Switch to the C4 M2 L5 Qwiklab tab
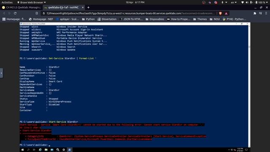The image size is (270, 152). [x=21, y=8]
